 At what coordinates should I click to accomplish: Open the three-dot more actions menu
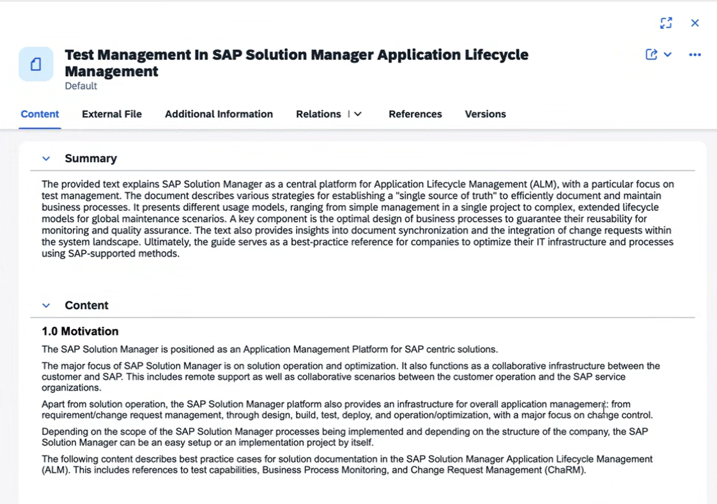coord(695,55)
